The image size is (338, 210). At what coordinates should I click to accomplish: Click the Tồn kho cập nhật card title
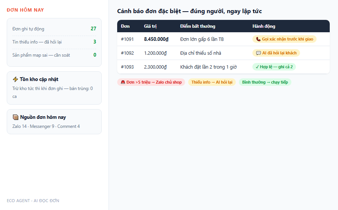click(x=39, y=79)
